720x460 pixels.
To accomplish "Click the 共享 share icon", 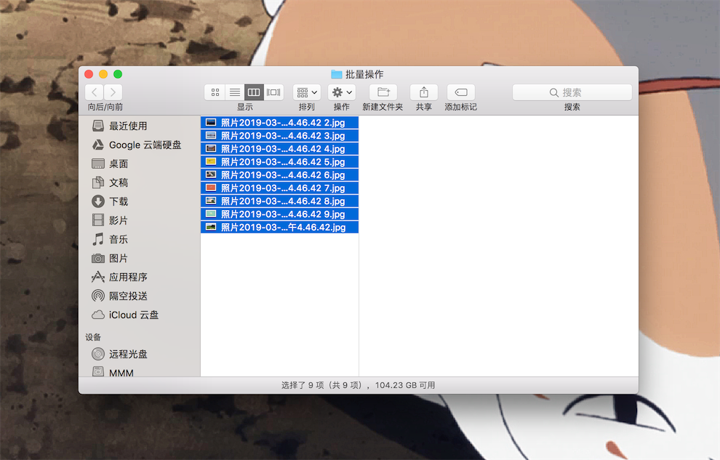I will [424, 92].
